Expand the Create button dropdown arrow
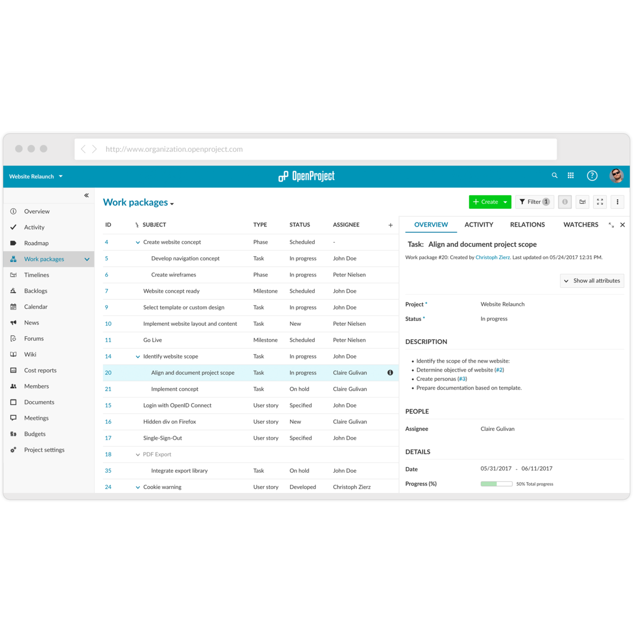Viewport: 633px width, 633px height. click(505, 202)
